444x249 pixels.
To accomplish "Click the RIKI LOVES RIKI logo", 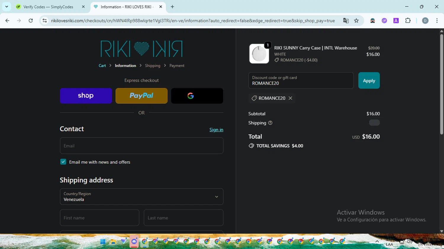I will [141, 49].
